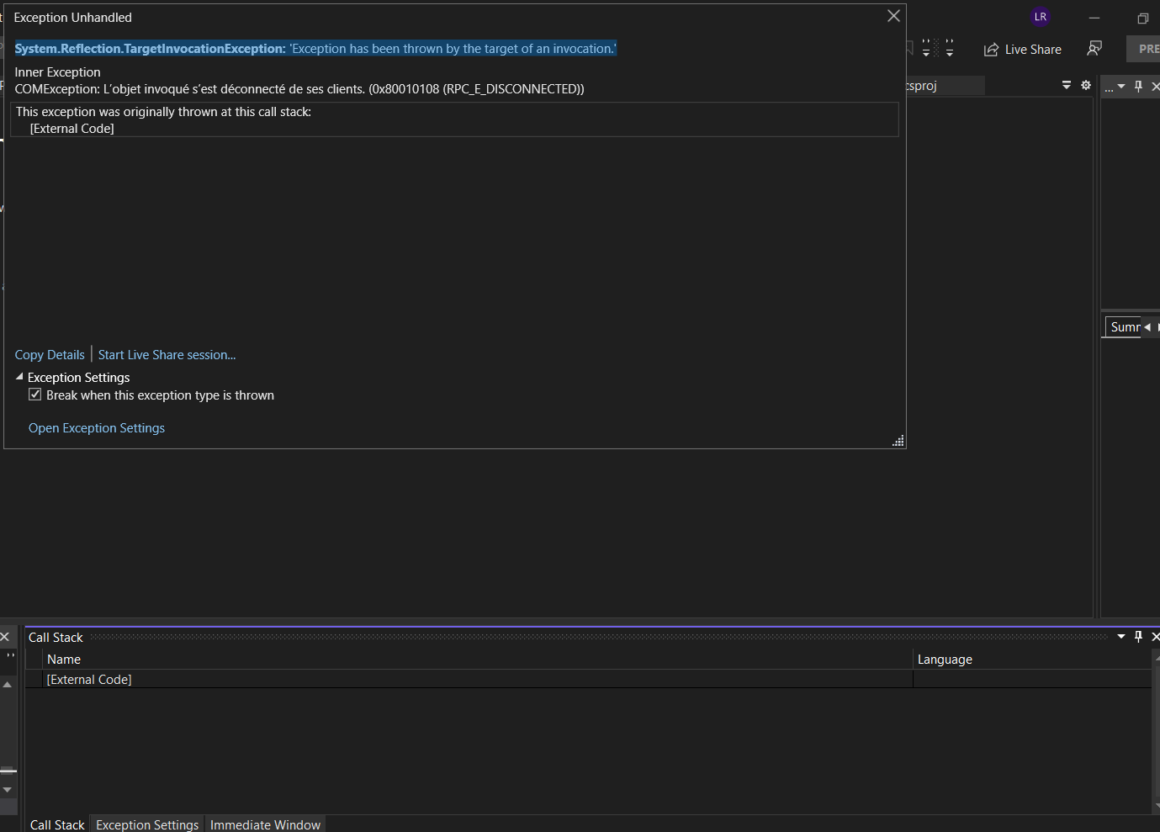Switch to the Immediate Window tab
1160x832 pixels.
tap(265, 824)
